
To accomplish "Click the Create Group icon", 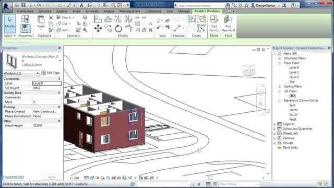I will (x=201, y=19).
